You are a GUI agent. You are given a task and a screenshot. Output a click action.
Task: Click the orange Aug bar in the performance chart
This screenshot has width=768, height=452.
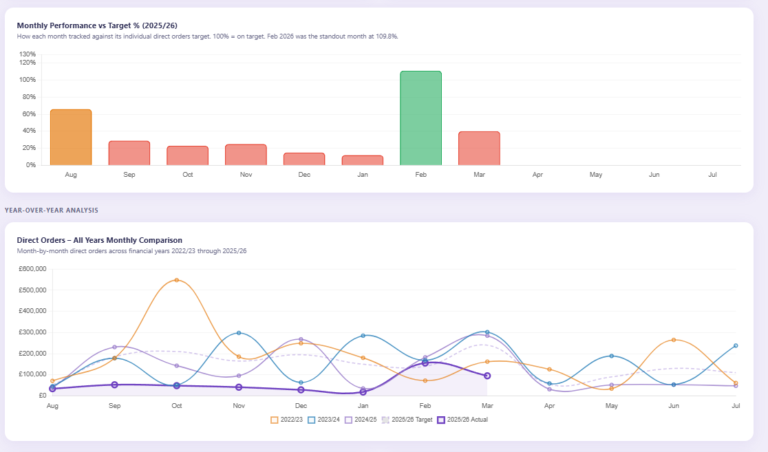pos(71,136)
